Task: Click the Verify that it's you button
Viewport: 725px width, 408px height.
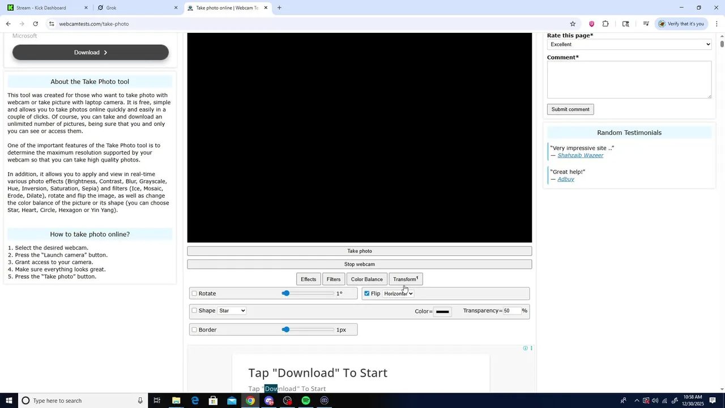Action: 680,24
